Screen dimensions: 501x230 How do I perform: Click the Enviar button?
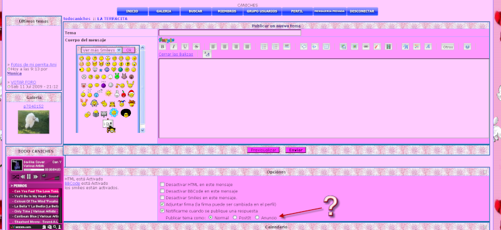296,150
